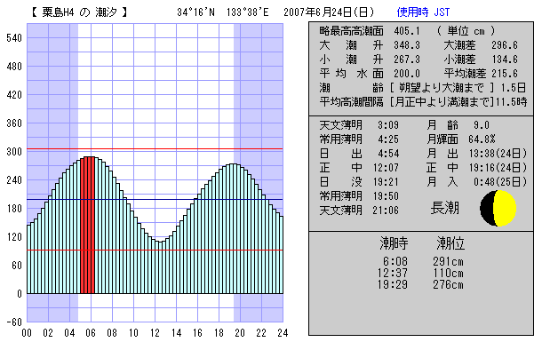
Task: Click the 平均水面 value 200.0
Action: [407, 74]
